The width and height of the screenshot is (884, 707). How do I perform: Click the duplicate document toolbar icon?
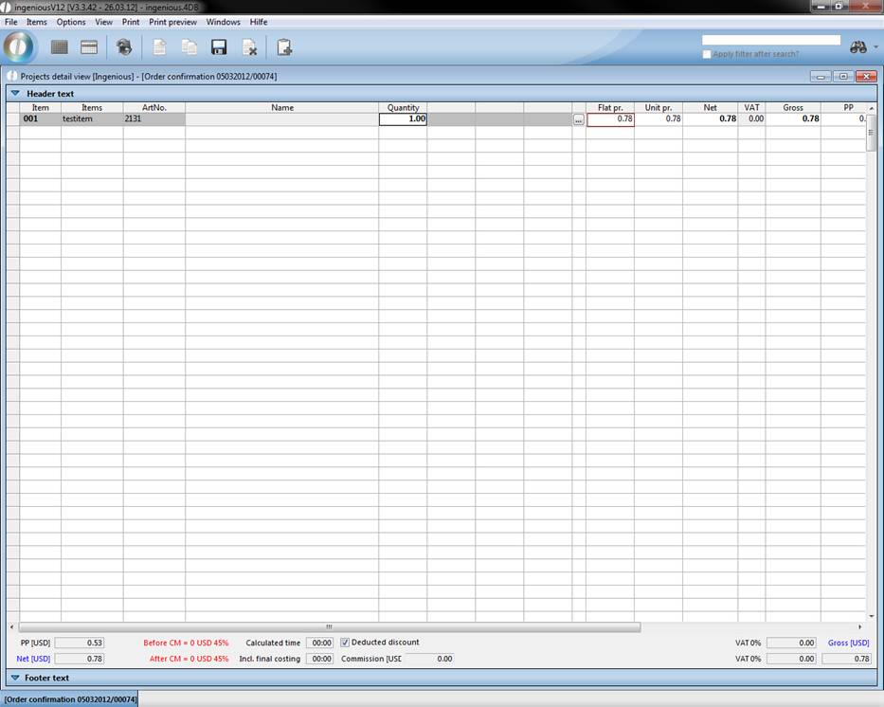(189, 47)
